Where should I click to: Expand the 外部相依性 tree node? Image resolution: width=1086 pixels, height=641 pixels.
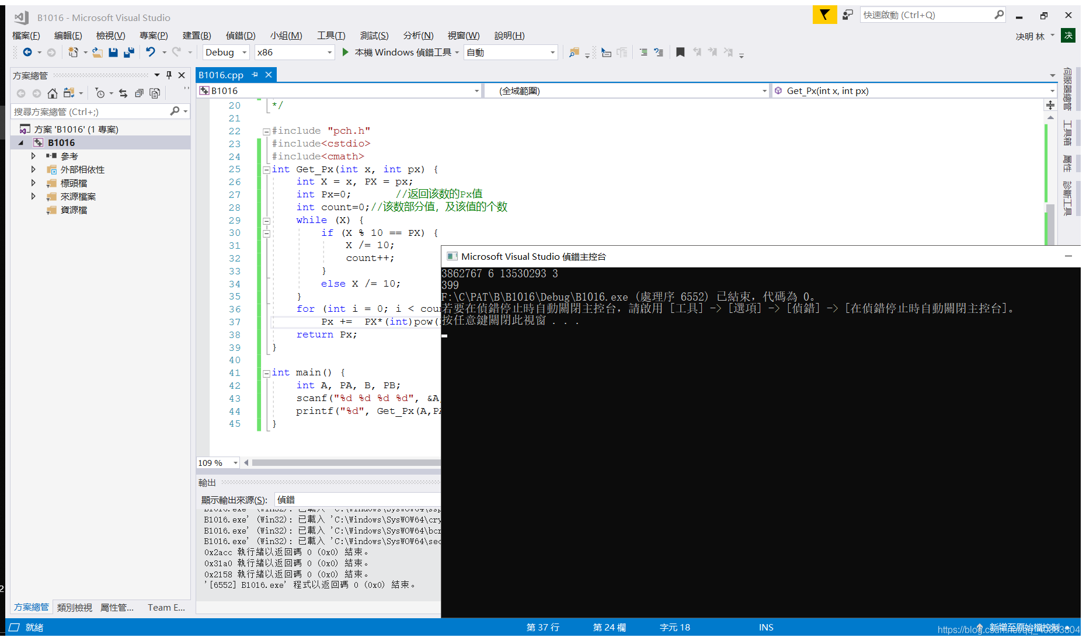(33, 170)
